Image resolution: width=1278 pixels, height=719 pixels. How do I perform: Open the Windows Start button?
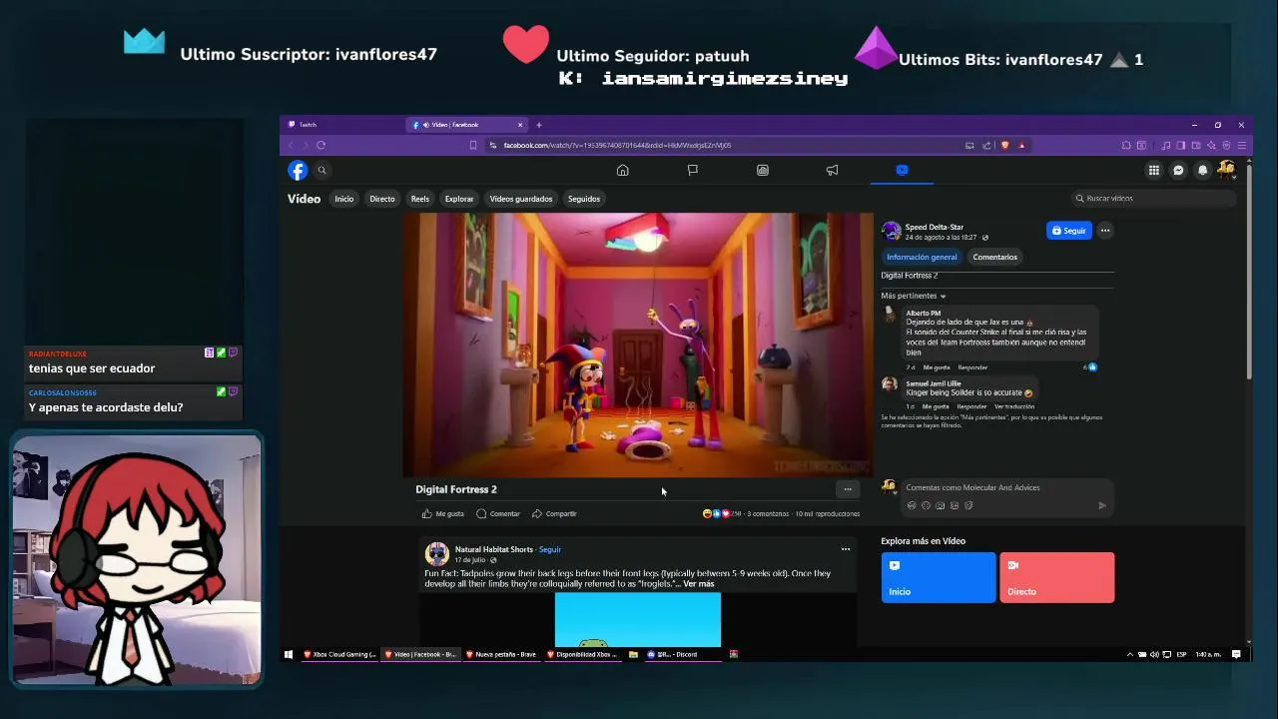[x=289, y=654]
